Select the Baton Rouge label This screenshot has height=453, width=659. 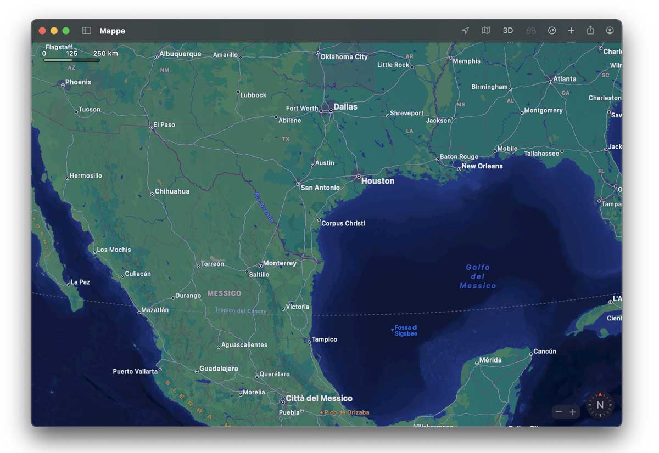pos(459,157)
